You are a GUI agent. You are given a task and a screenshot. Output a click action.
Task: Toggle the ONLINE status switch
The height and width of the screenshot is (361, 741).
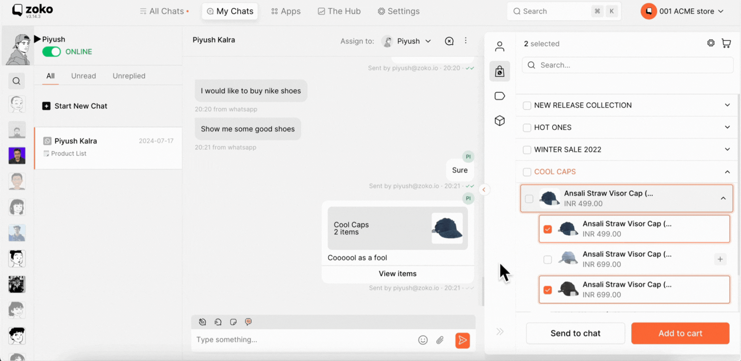[x=51, y=52]
